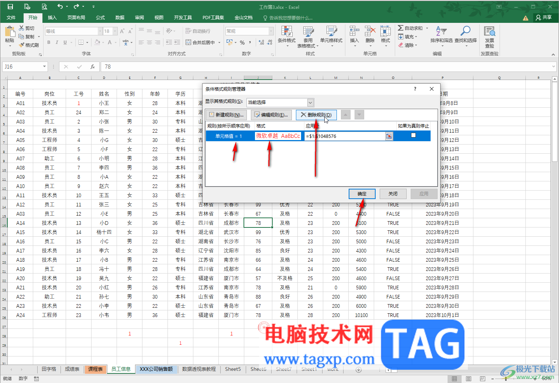Delete cells with the 删除 ribbon icon
This screenshot has width=559, height=383.
click(370, 37)
